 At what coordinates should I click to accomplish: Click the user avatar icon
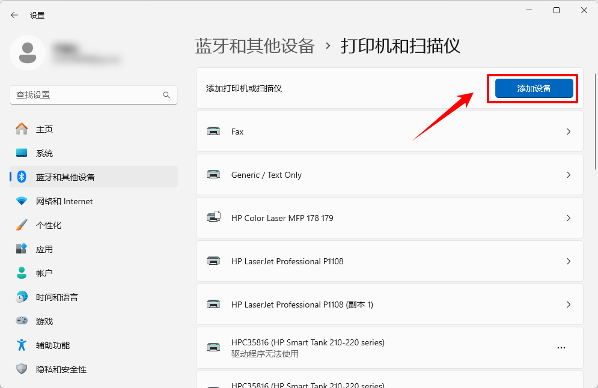click(x=28, y=53)
